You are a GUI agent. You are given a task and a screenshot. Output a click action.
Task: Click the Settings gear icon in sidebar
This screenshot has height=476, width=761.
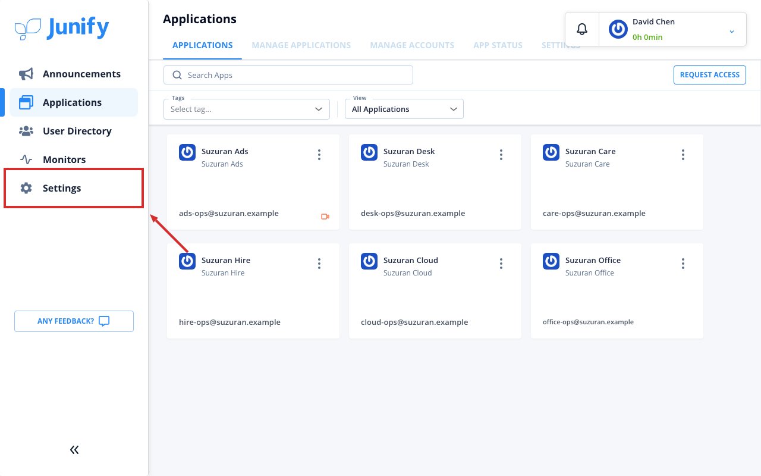coord(26,188)
